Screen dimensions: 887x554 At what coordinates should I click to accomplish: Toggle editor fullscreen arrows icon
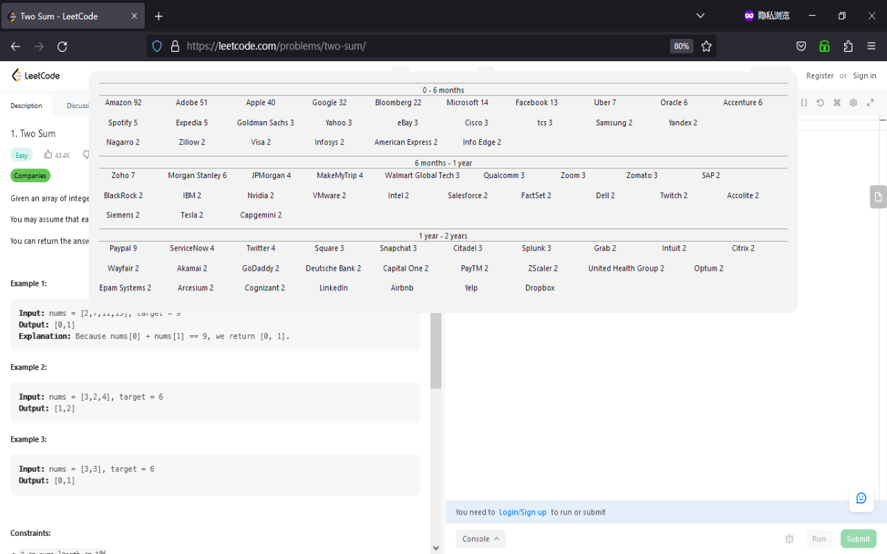(870, 102)
